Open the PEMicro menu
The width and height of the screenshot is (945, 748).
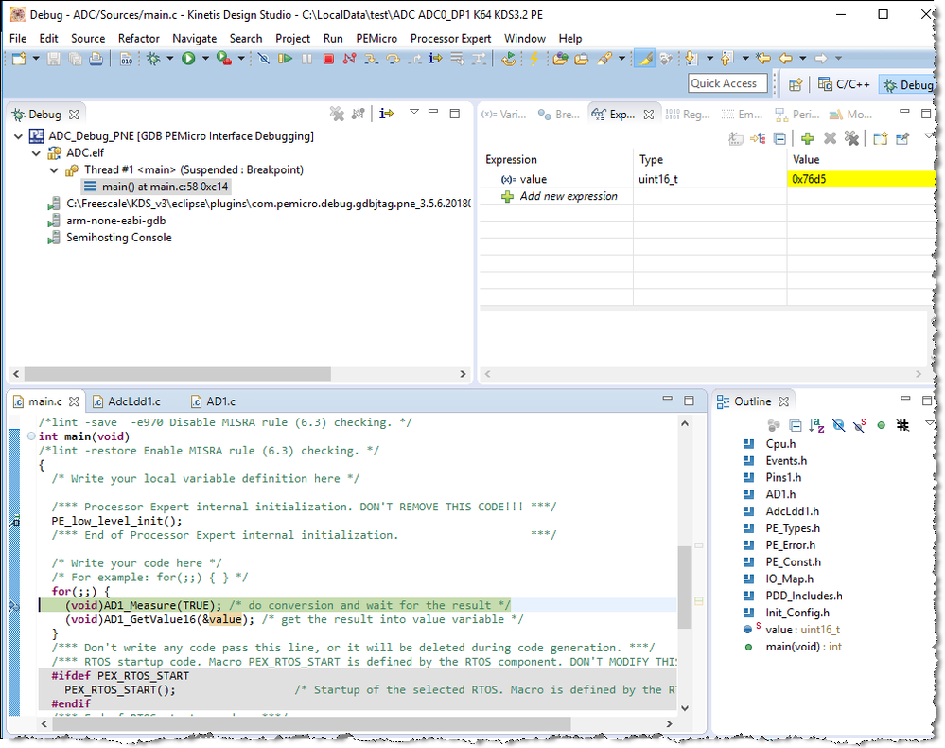[376, 39]
